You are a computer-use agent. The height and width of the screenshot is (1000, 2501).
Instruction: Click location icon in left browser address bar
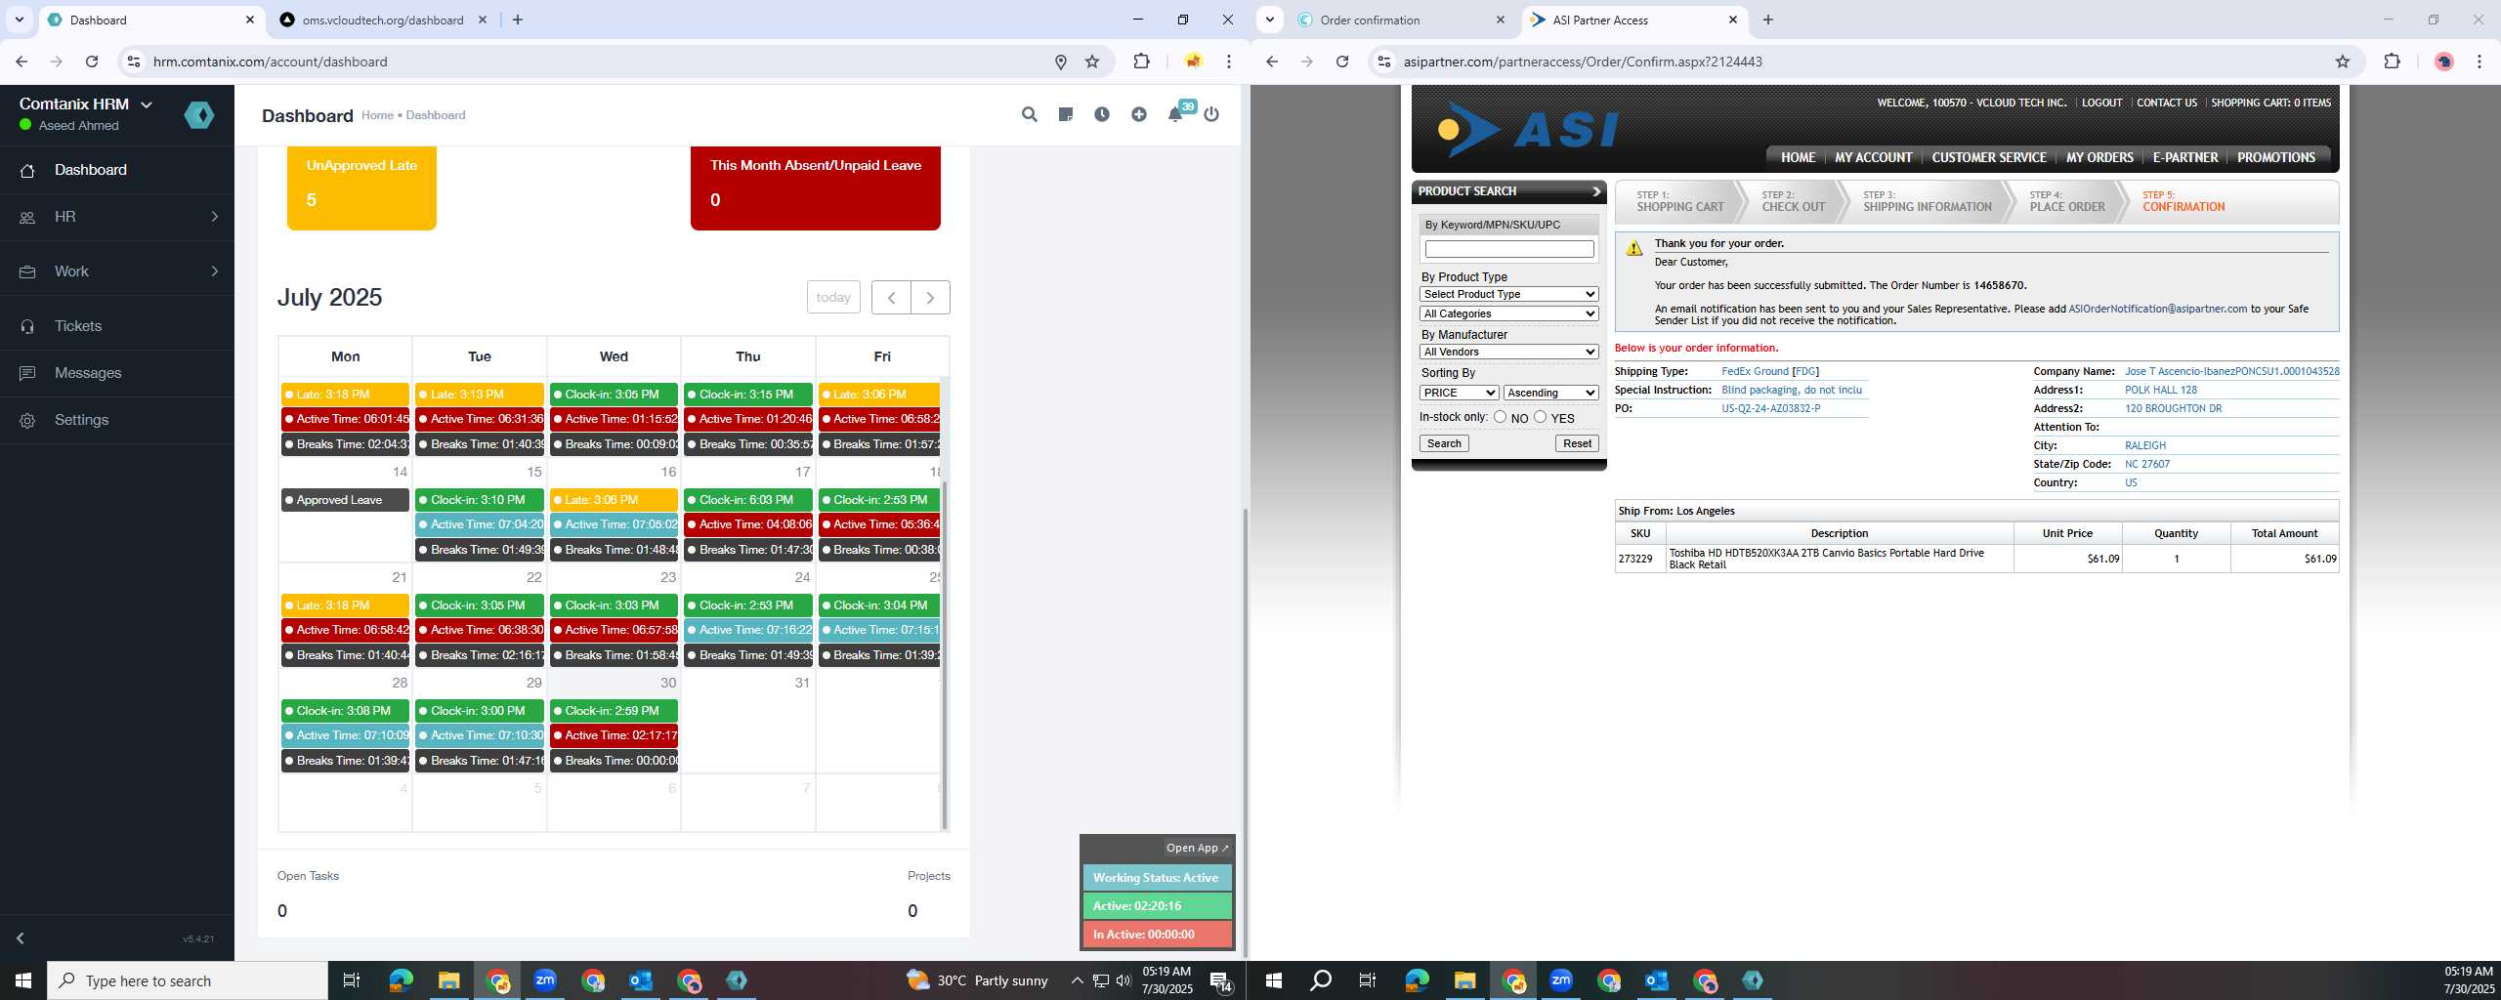click(x=1061, y=62)
